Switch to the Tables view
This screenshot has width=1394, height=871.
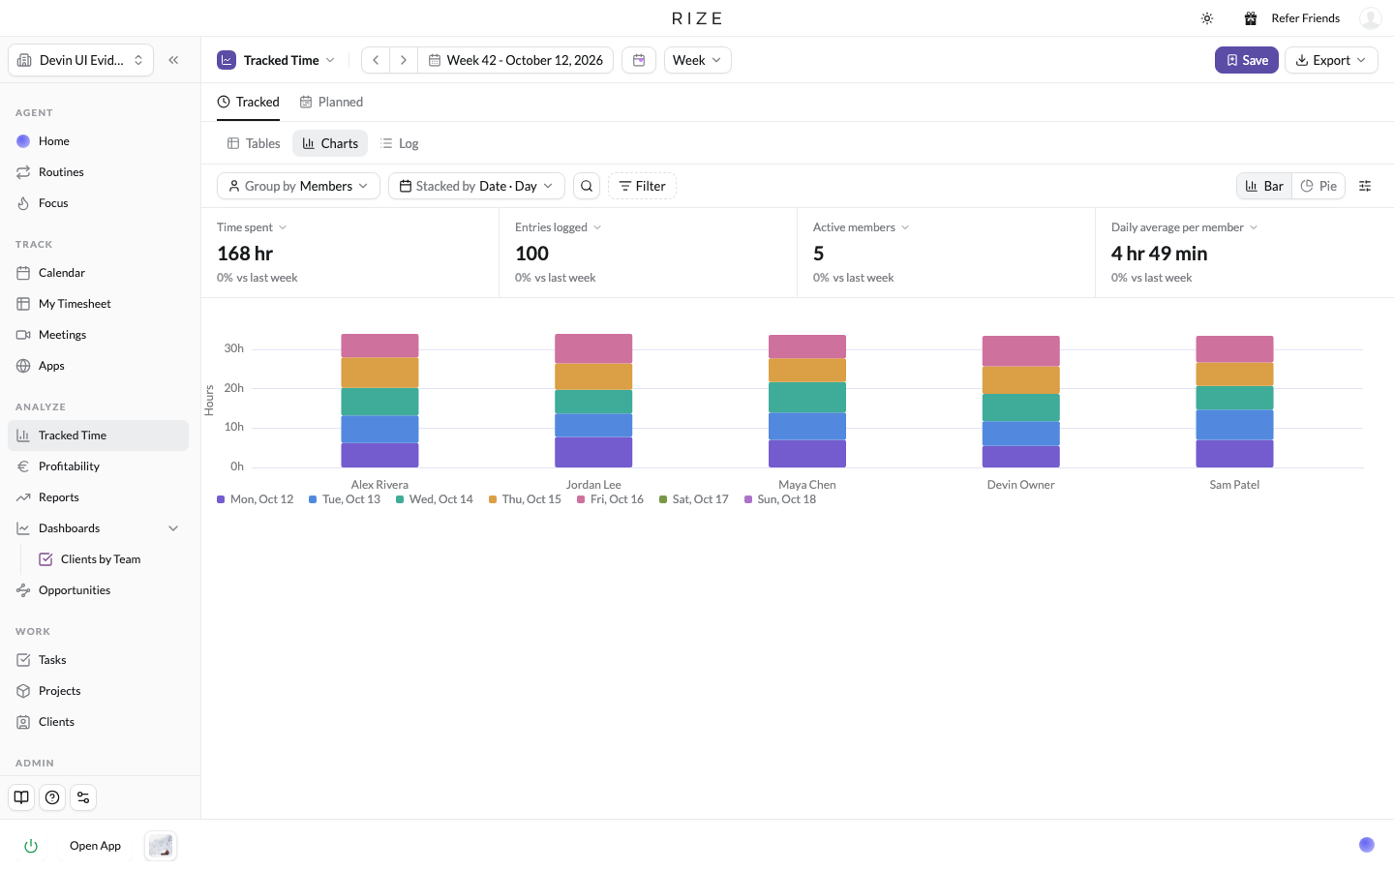254,143
